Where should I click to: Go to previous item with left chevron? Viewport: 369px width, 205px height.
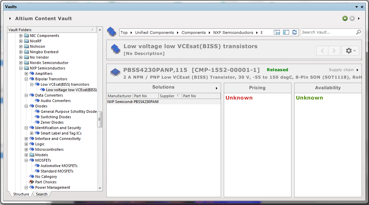pos(322,51)
